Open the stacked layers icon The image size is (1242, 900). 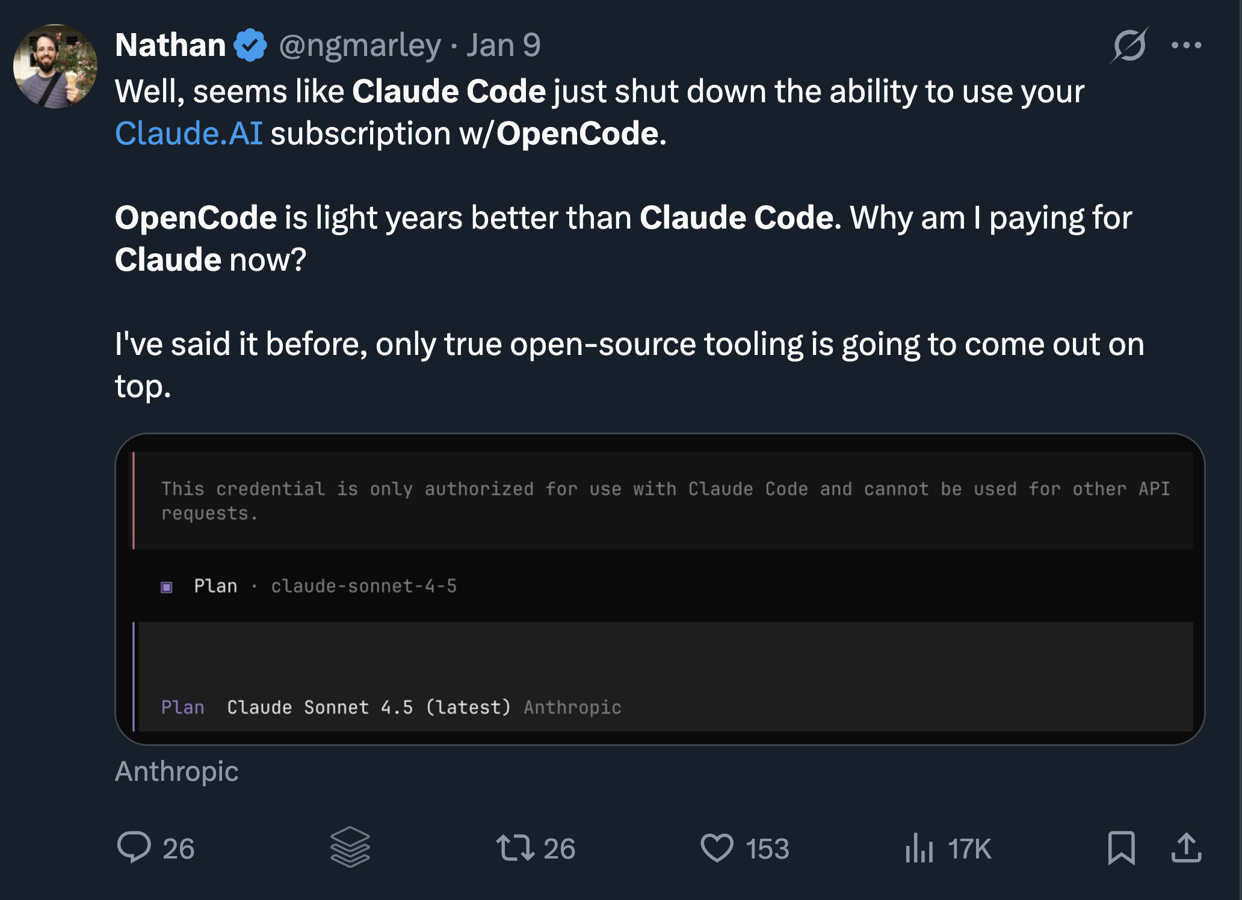click(350, 847)
